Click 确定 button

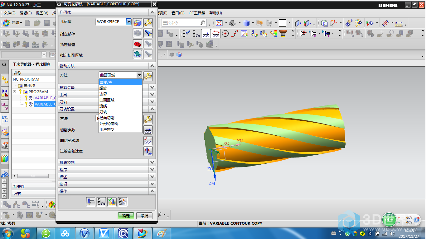pyautogui.click(x=126, y=216)
